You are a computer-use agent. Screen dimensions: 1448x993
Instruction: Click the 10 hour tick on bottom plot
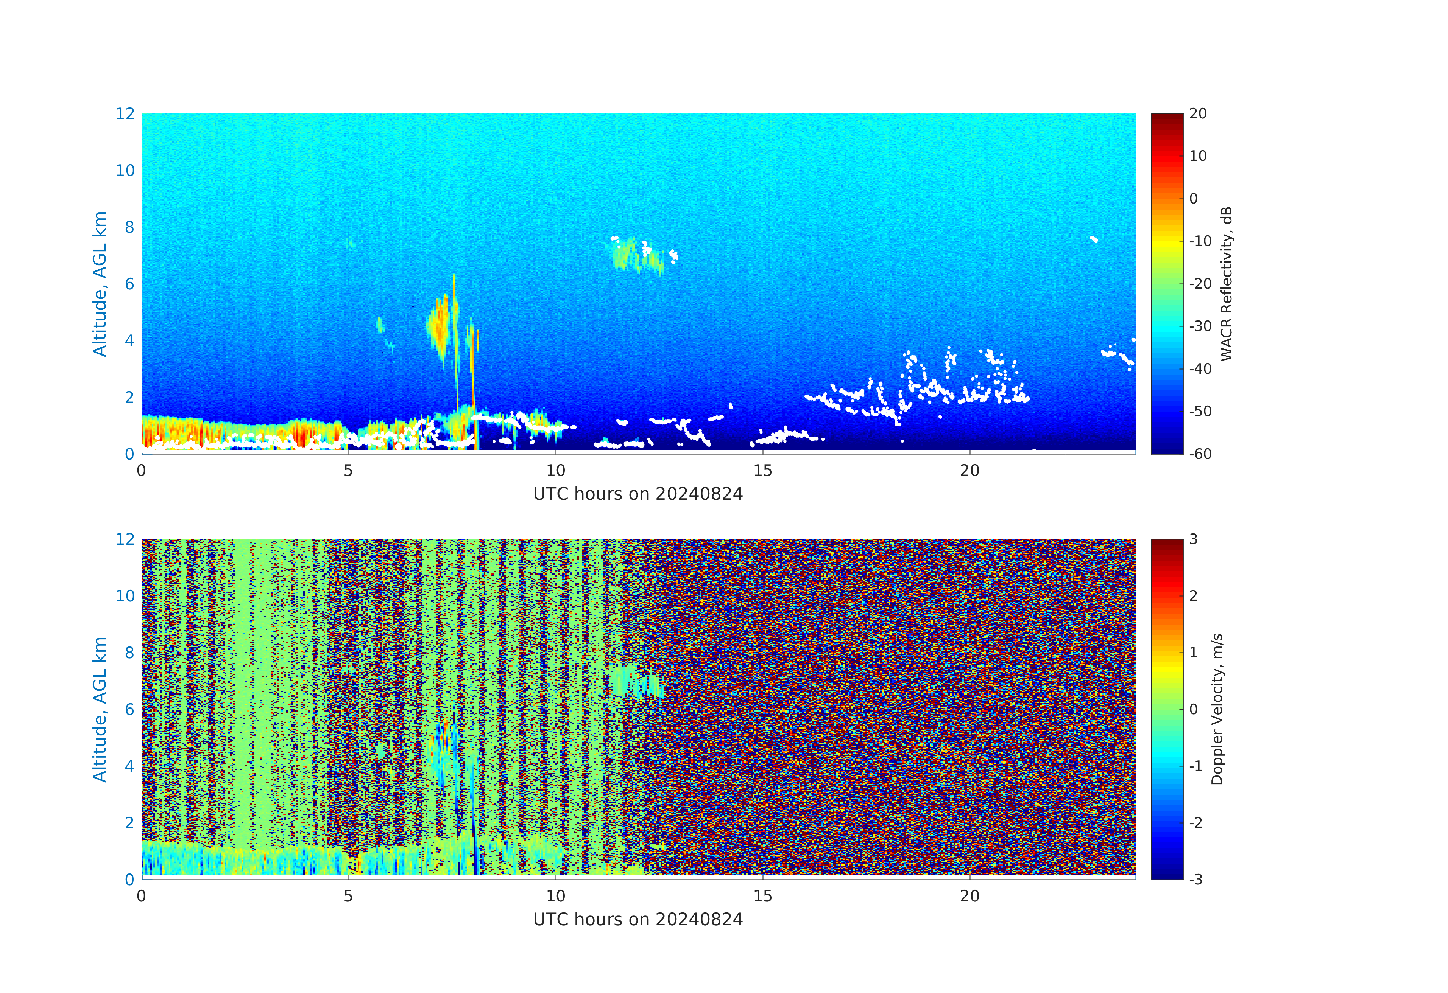(555, 896)
